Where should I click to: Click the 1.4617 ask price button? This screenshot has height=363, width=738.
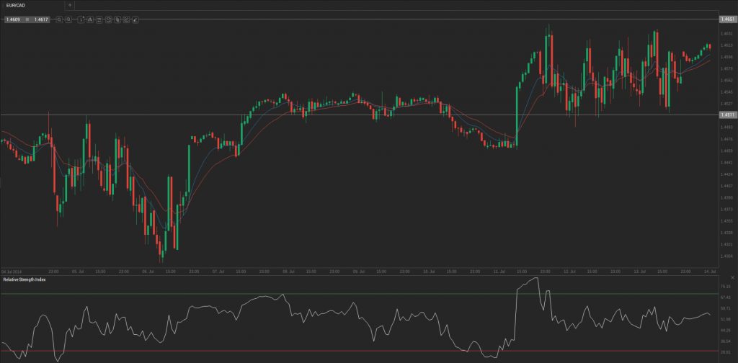41,19
